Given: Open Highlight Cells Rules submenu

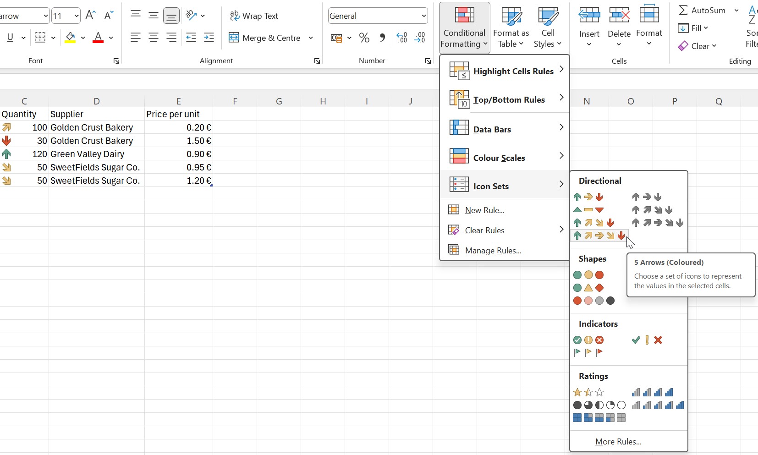Looking at the screenshot, I should (x=505, y=71).
